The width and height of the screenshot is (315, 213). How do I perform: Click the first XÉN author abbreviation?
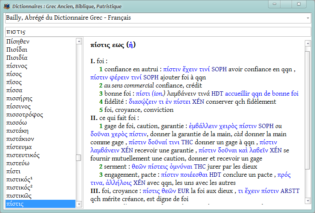pyautogui.click(x=198, y=102)
